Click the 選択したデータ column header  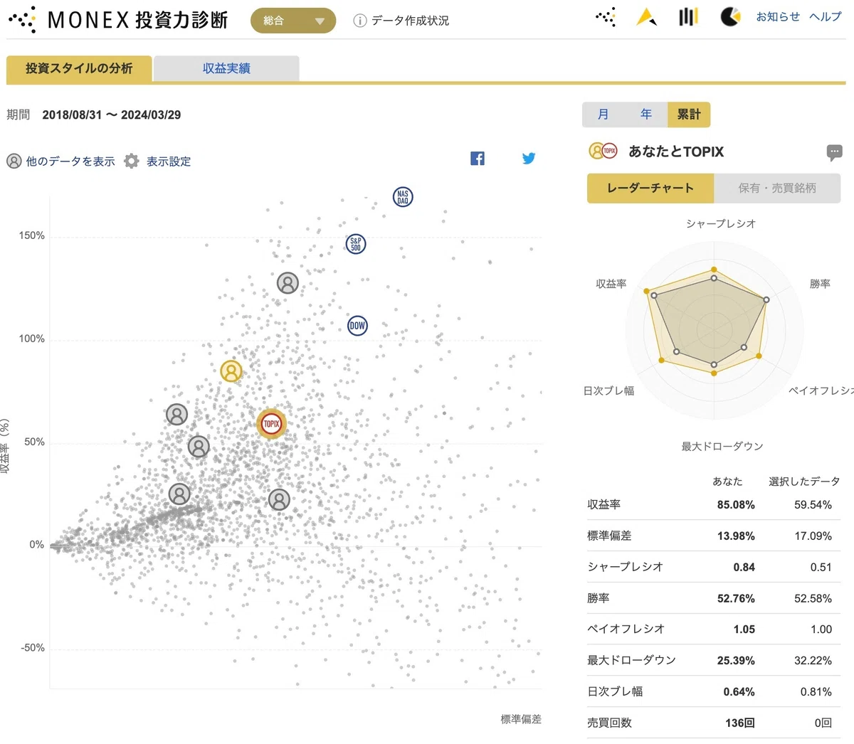(x=804, y=482)
